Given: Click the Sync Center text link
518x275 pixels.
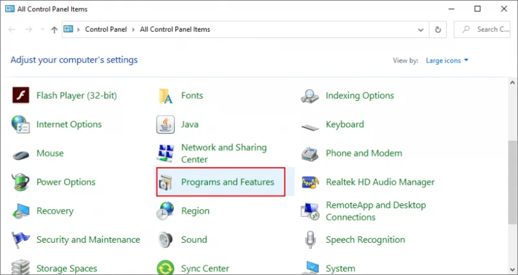Looking at the screenshot, I should tap(205, 269).
